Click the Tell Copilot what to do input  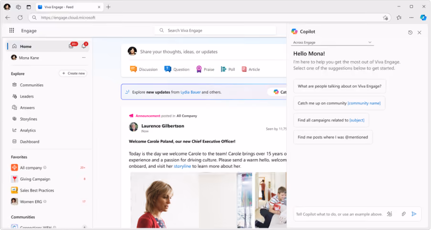[x=339, y=214]
